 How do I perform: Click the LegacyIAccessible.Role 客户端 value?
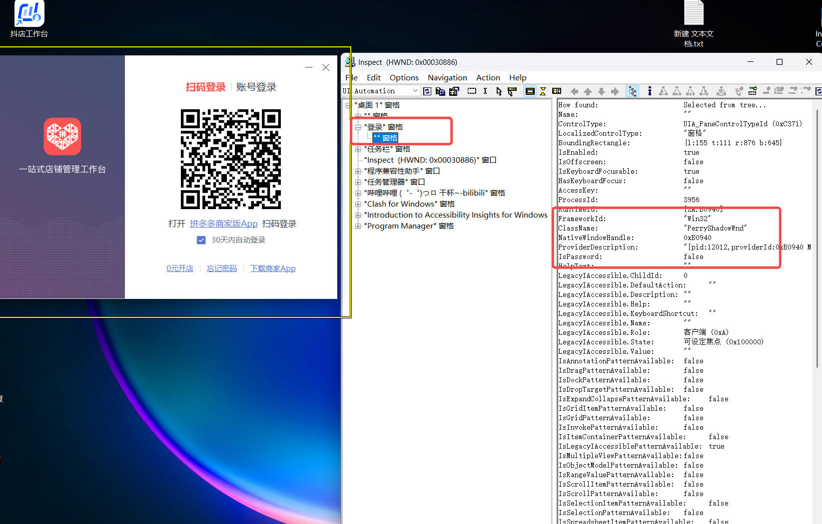(706, 332)
